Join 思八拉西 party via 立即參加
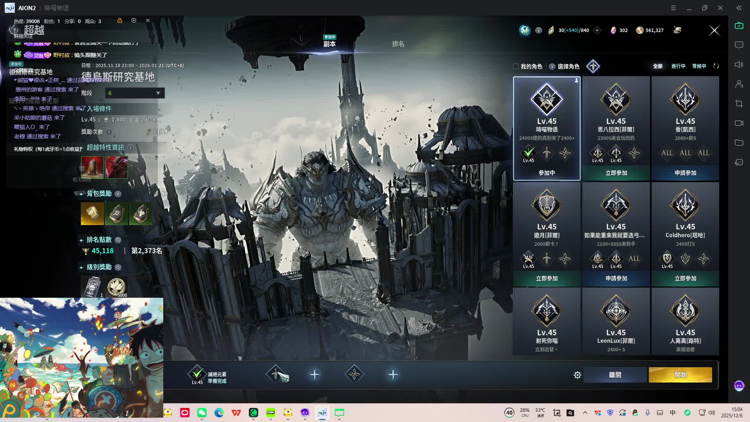The image size is (750, 422). 616,173
